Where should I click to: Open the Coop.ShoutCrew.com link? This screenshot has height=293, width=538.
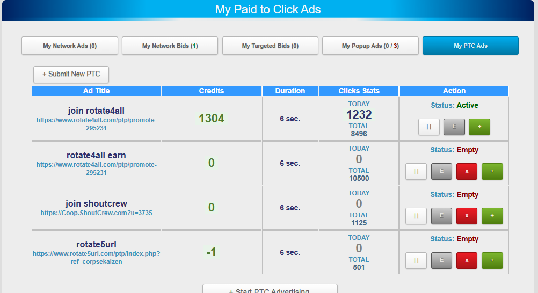coord(97,213)
